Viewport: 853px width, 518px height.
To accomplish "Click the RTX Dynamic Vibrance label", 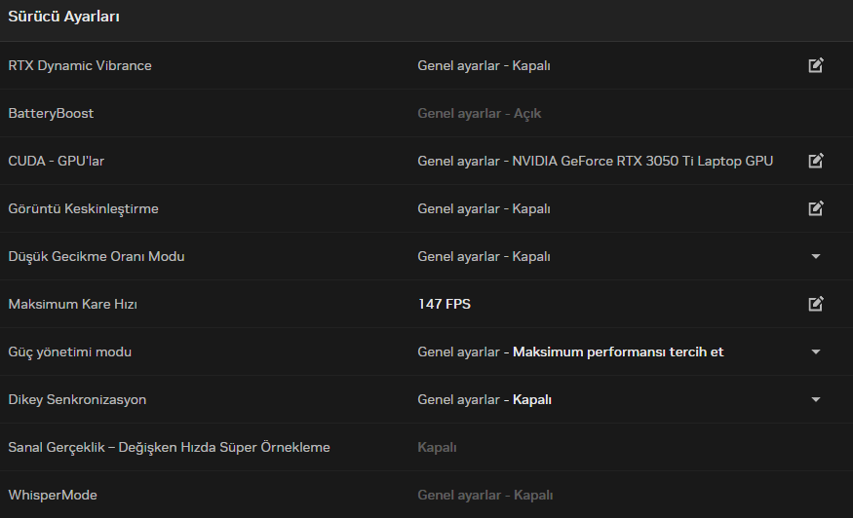I will [x=80, y=65].
